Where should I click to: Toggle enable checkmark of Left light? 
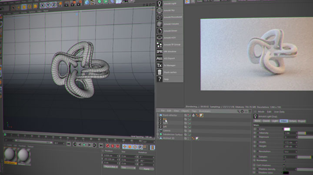[x=190, y=127]
